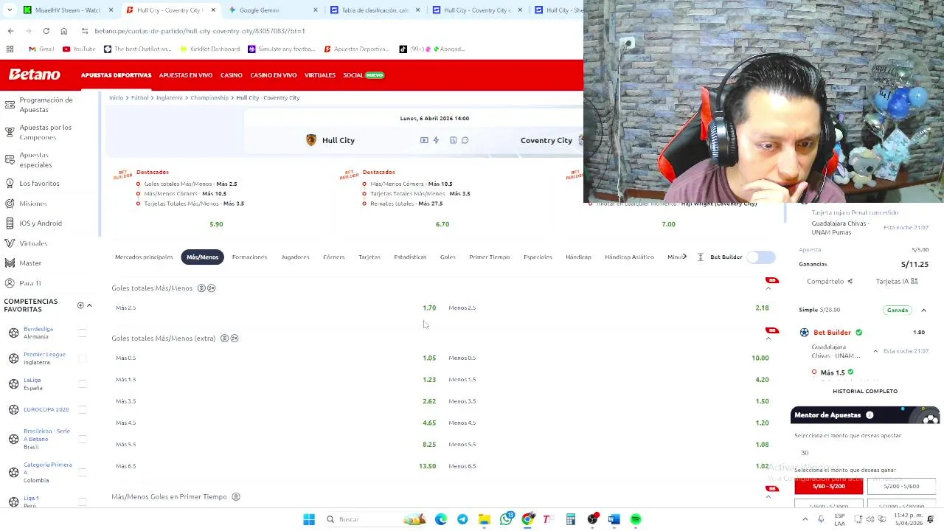Open Los Favoritos star icon in sidebar

pos(10,183)
